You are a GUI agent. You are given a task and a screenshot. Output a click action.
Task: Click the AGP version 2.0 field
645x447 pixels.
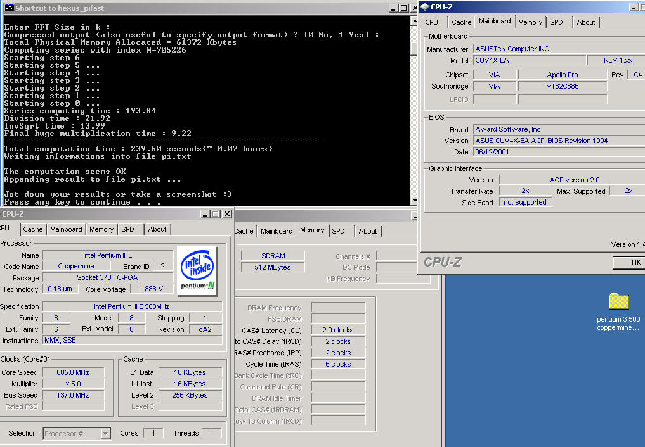(x=573, y=180)
